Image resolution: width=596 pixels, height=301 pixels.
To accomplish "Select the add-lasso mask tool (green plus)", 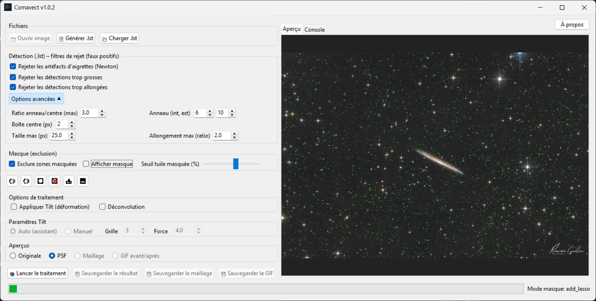I will pyautogui.click(x=12, y=181).
